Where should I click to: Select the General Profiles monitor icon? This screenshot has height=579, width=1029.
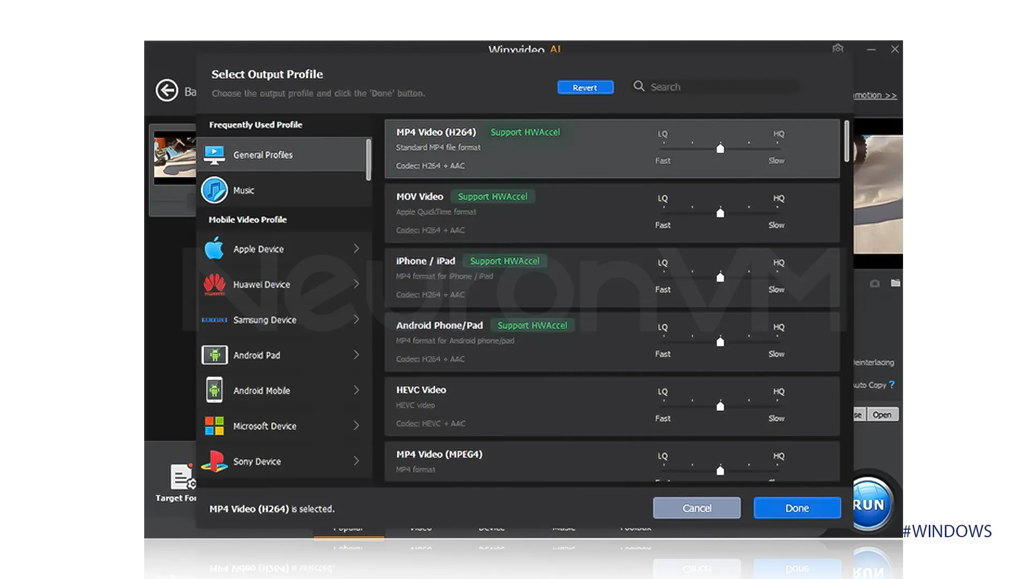pos(214,155)
